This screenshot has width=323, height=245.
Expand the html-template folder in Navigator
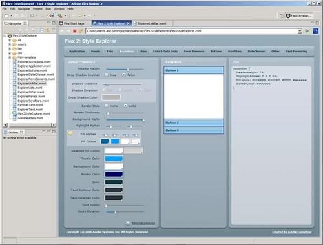pyautogui.click(x=10, y=57)
